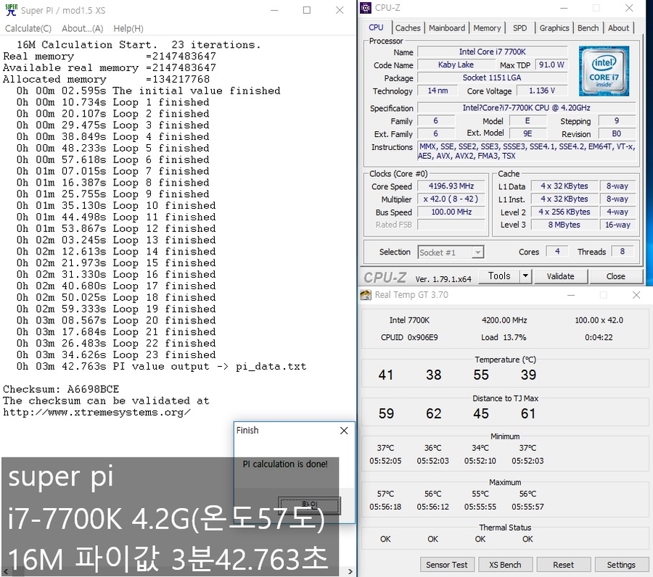Click the horizontal scrollbar right arrow in Super PI
This screenshot has width=653, height=577.
click(x=350, y=572)
